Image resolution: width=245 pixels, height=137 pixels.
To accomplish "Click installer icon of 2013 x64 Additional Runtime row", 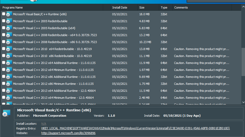I will (9, 90).
